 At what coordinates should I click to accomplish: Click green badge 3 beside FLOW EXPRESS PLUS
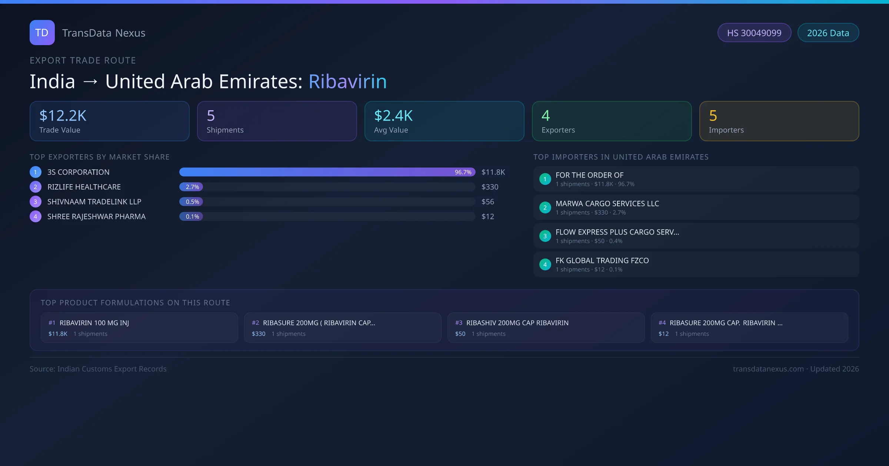click(x=545, y=236)
